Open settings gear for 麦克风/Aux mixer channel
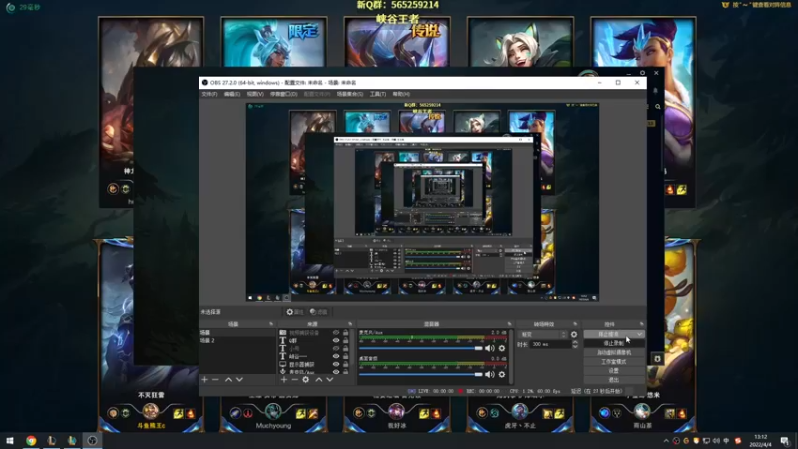798x449 pixels. coord(502,348)
